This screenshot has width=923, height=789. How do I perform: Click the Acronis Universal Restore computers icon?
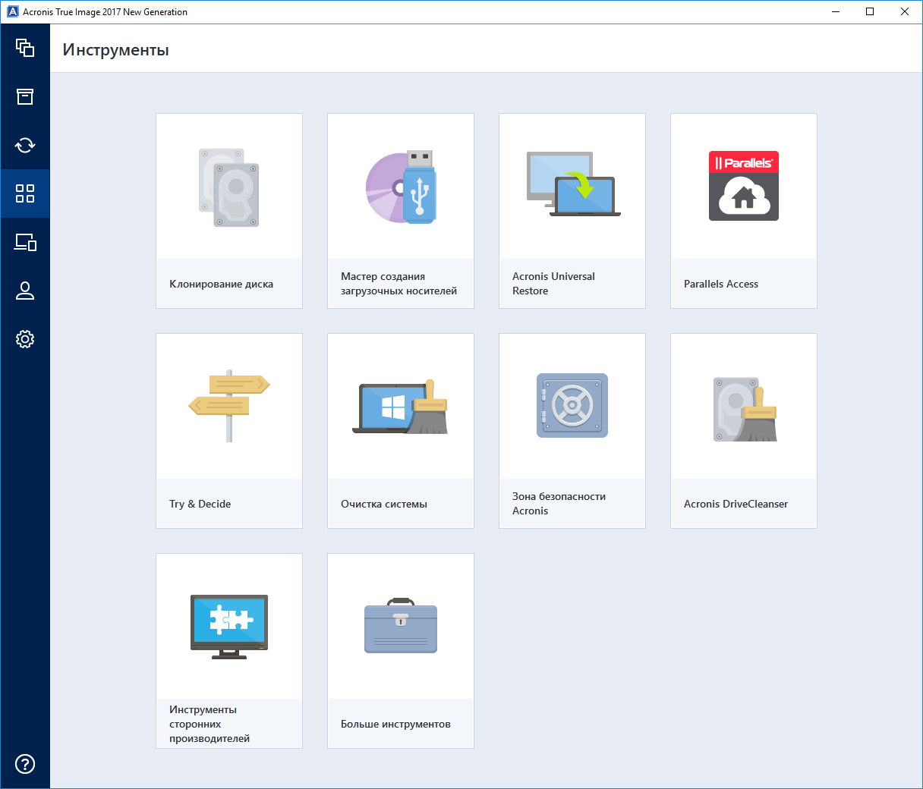tap(574, 184)
